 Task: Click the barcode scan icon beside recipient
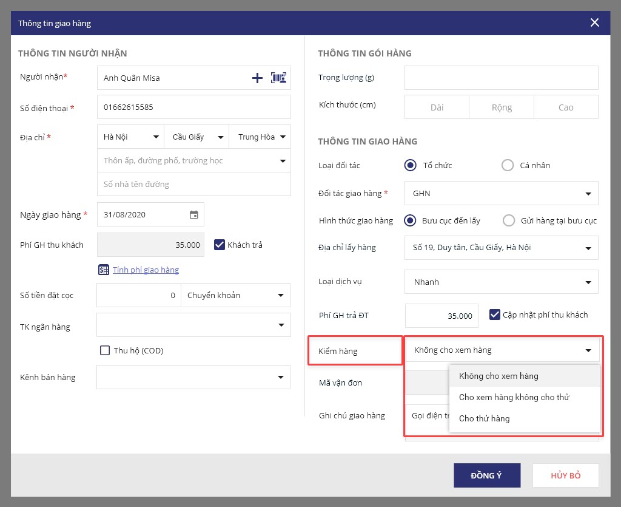coord(278,78)
